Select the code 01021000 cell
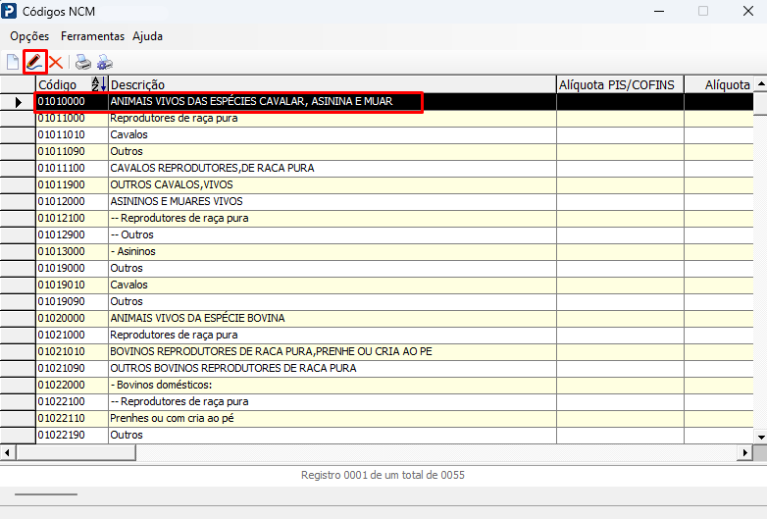The image size is (767, 519). 72,336
